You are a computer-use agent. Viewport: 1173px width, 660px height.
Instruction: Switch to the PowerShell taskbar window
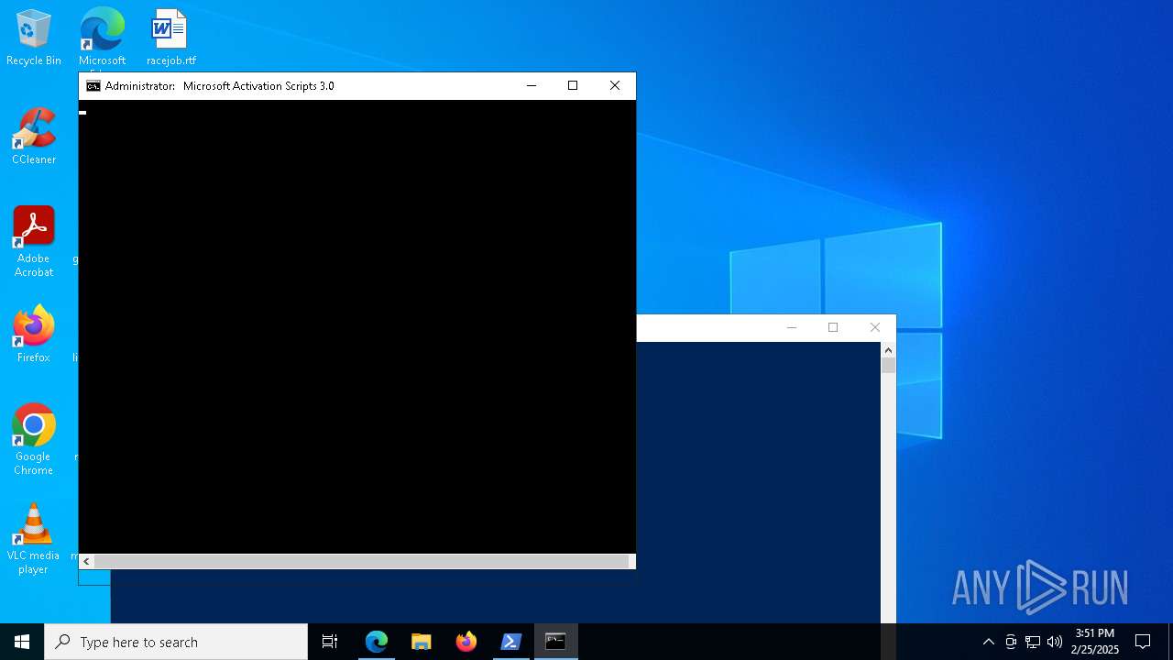(x=510, y=642)
